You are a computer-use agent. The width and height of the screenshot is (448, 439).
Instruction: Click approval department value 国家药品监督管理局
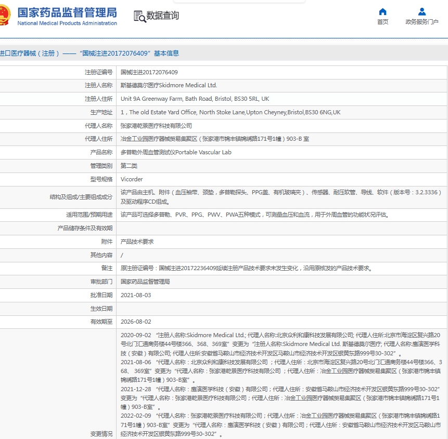(x=145, y=282)
